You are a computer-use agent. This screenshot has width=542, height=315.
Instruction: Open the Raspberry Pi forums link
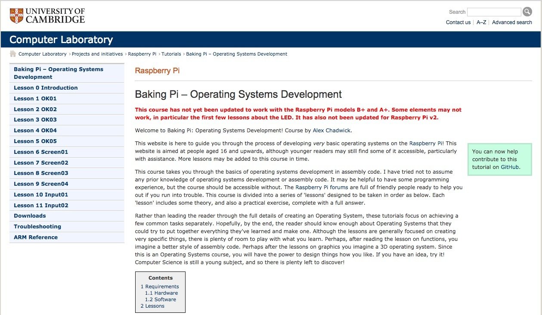click(x=322, y=187)
